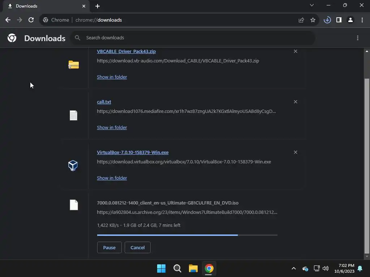This screenshot has width=370, height=277.
Task: Click the browser forward arrow
Action: tap(20, 20)
